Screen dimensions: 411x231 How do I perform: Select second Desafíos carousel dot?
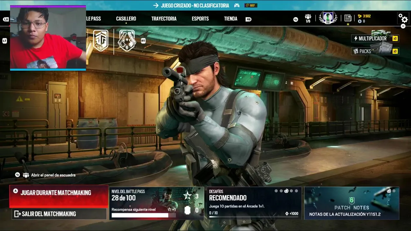281,191
